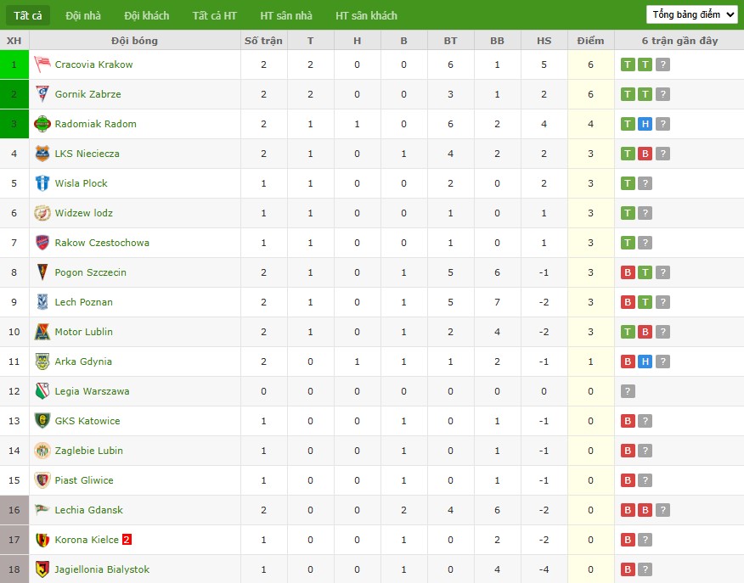This screenshot has height=583, width=744.
Task: Click the Radomiak Radom round badge
Action: tap(42, 124)
